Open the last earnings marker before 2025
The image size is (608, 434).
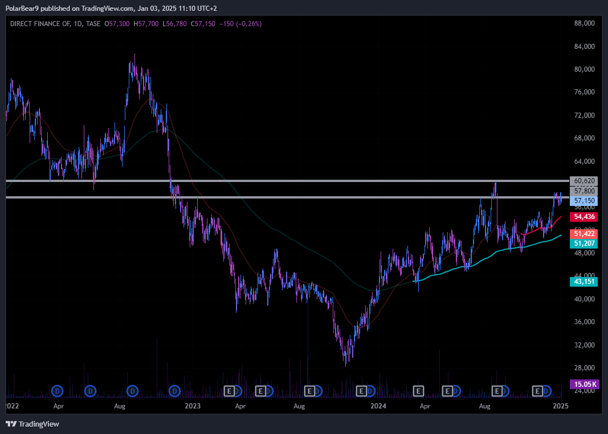pyautogui.click(x=537, y=391)
